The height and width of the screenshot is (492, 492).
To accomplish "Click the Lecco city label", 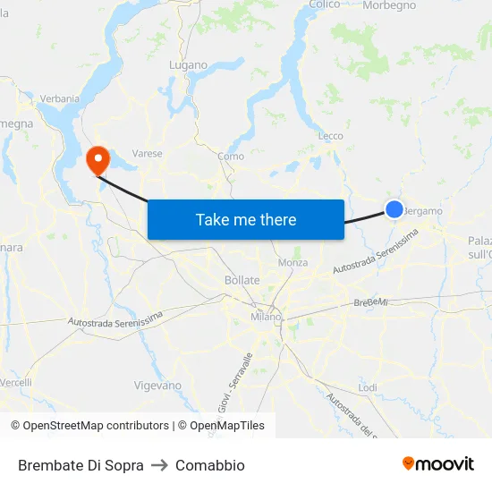I will pos(330,136).
